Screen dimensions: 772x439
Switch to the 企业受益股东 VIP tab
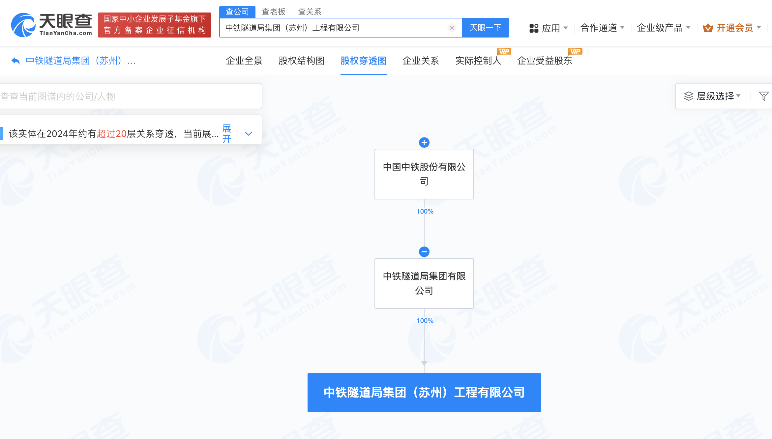545,61
